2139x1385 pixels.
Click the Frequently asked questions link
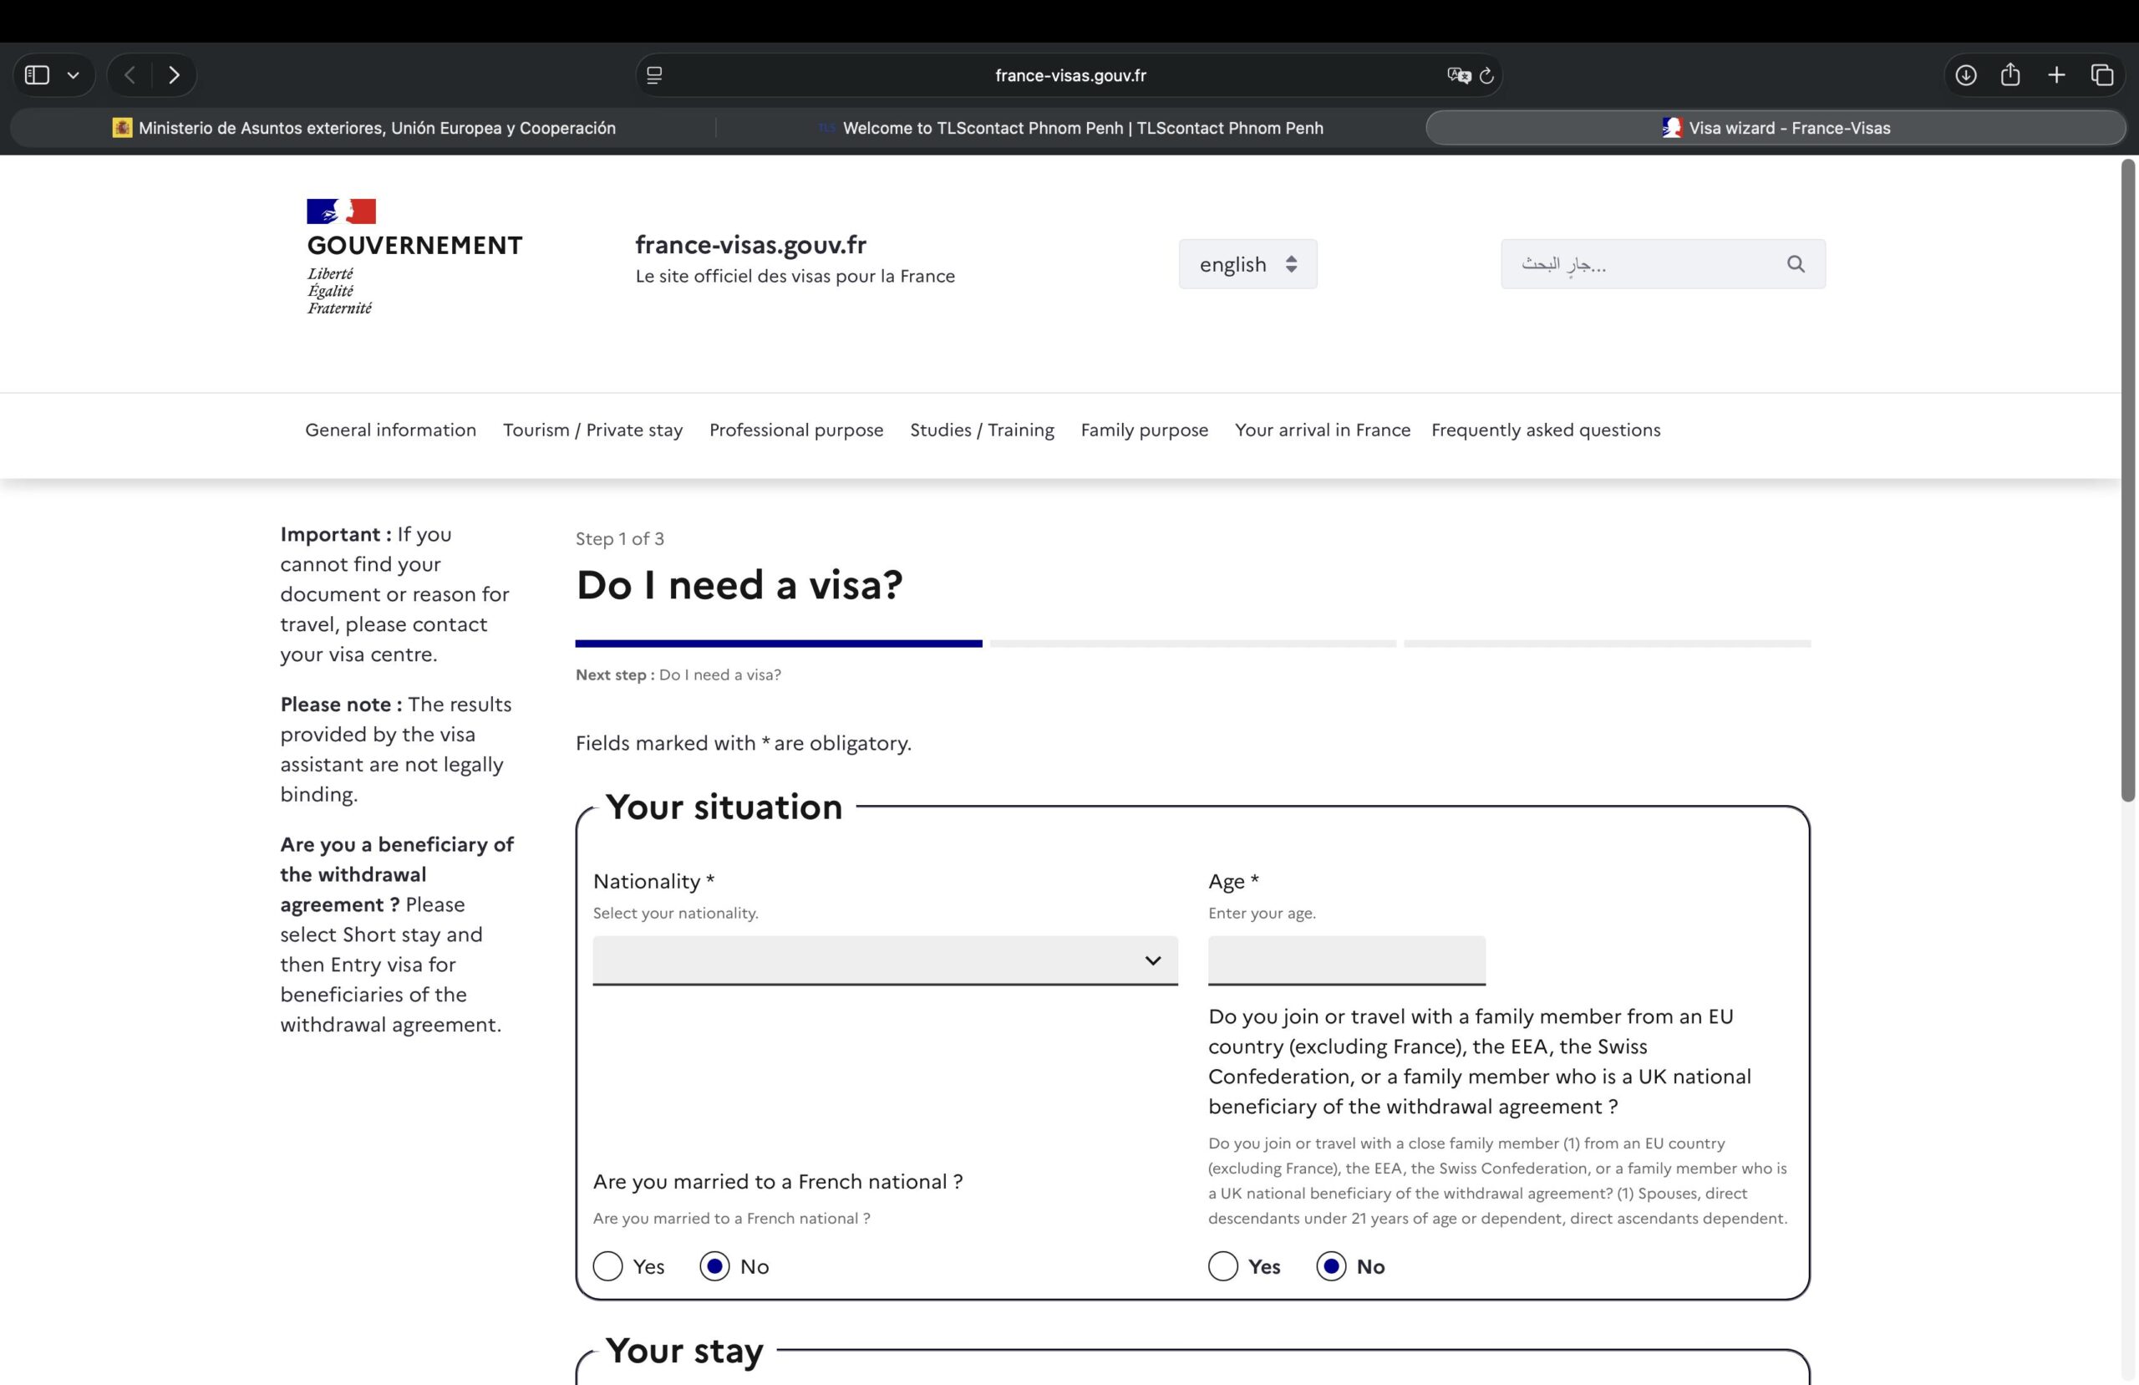[1545, 430]
